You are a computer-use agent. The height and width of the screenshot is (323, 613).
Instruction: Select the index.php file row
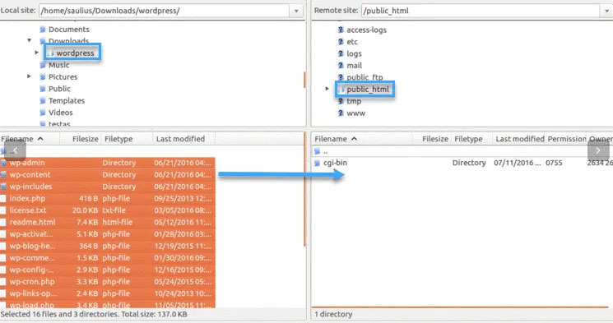pos(108,198)
